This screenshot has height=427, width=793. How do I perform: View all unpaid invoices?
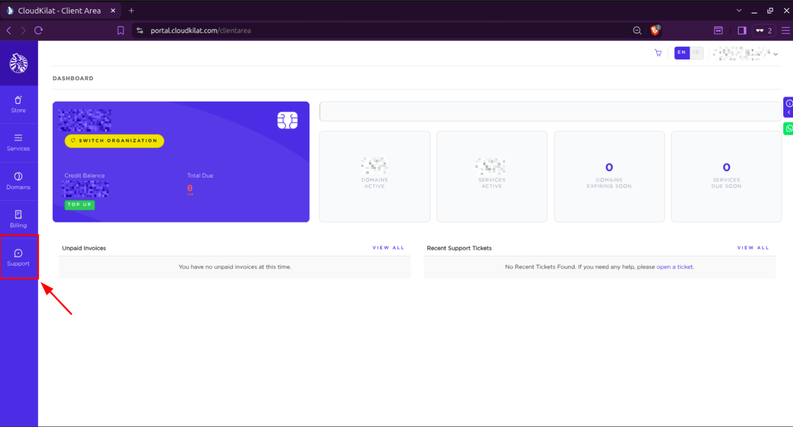coord(388,247)
